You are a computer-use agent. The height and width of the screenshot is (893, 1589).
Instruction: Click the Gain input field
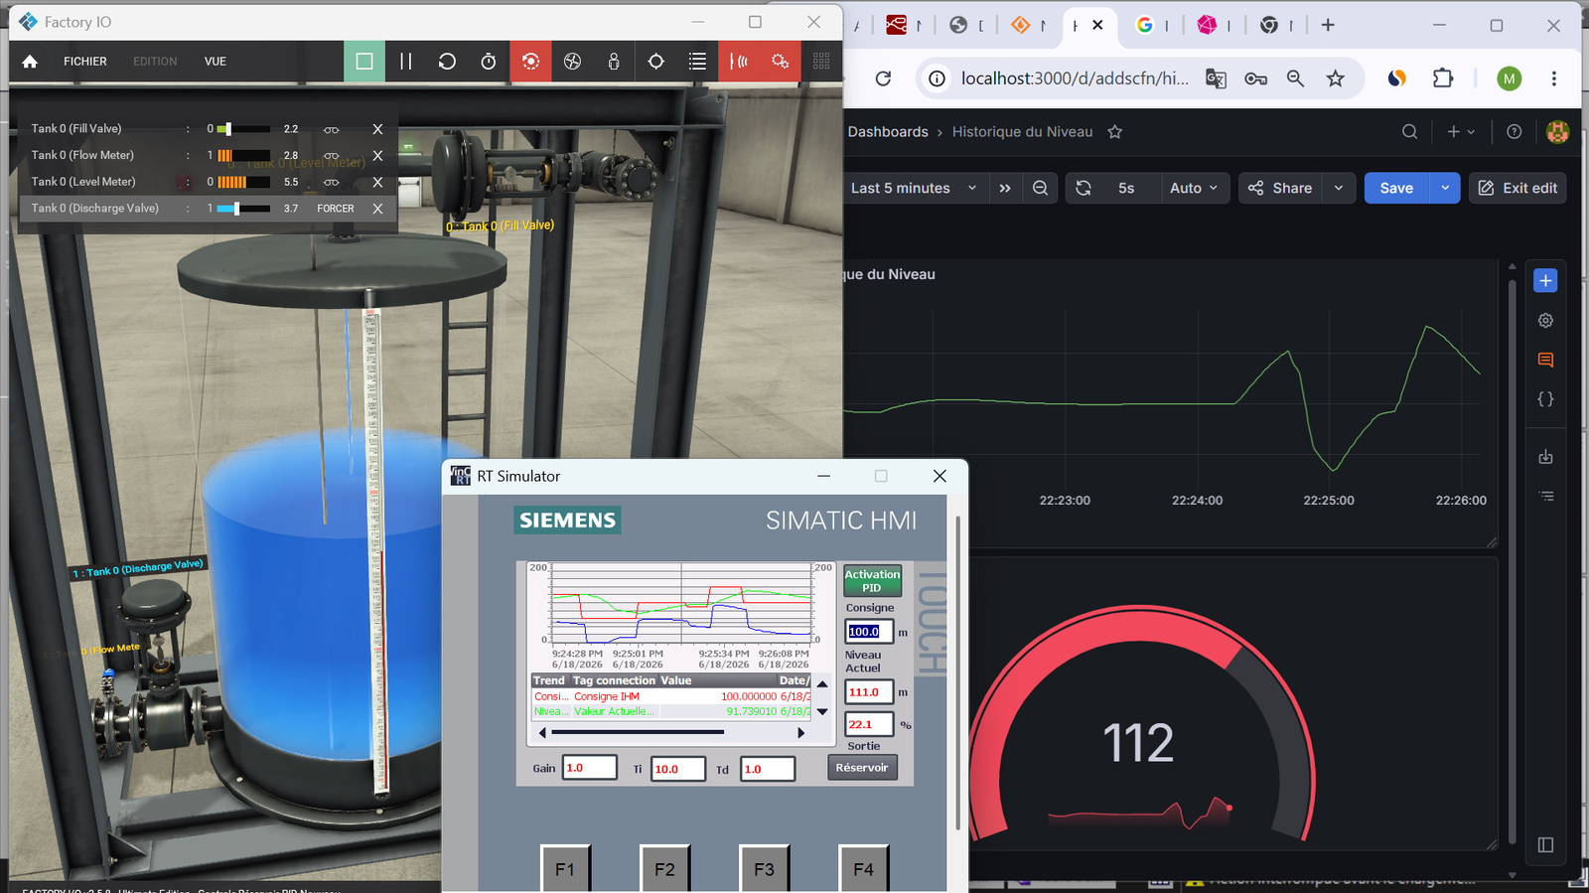coord(589,768)
